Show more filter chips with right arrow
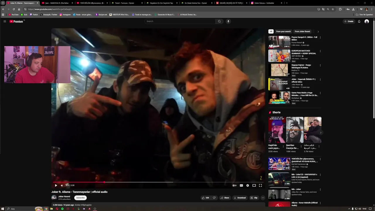The image size is (375, 211). click(318, 32)
